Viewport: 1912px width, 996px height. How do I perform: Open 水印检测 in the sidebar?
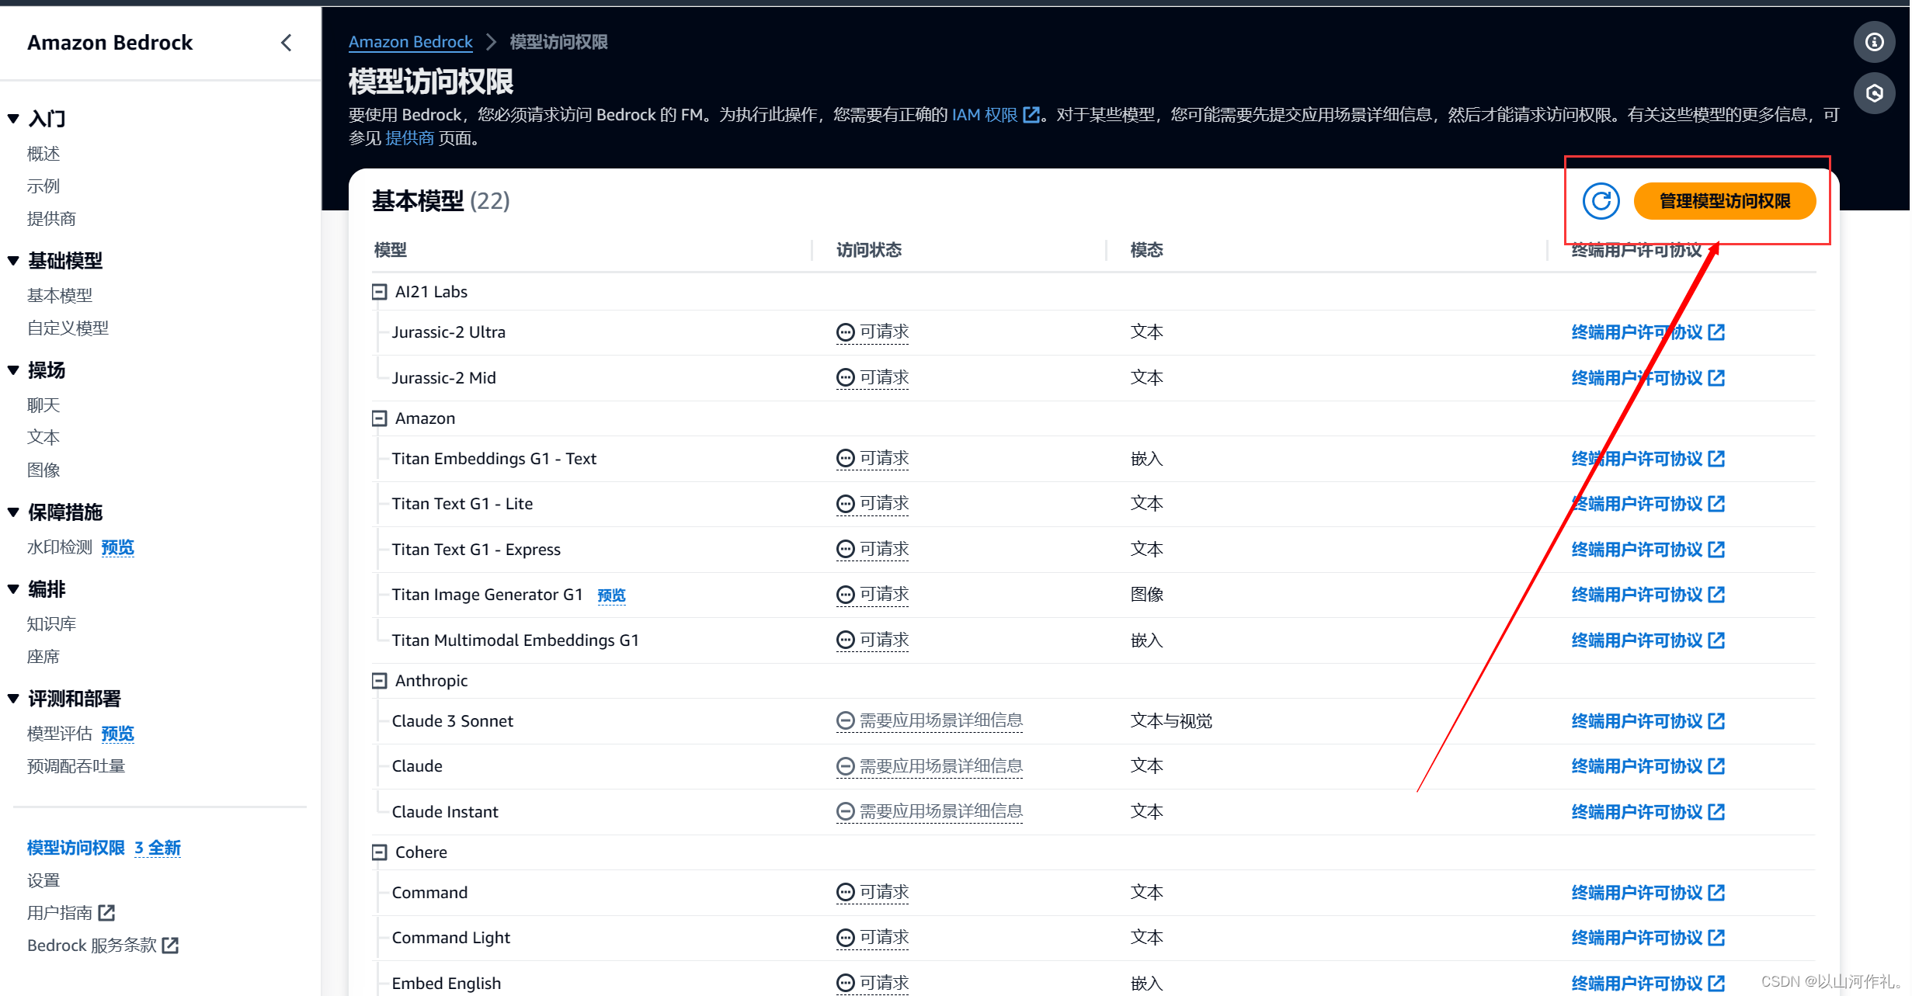(60, 547)
